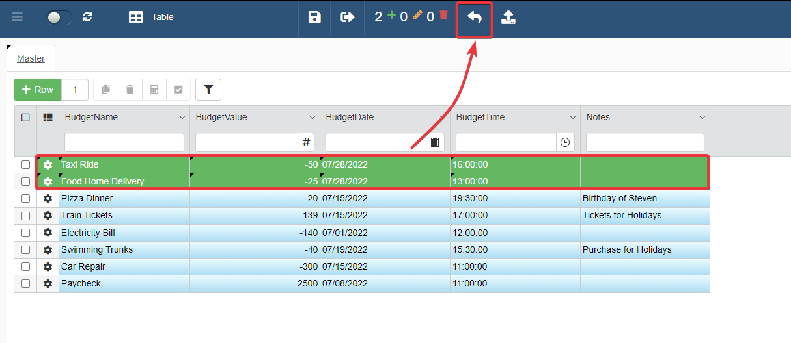Viewport: 791px width, 343px height.
Task: Click the refresh arrows icon
Action: point(87,18)
